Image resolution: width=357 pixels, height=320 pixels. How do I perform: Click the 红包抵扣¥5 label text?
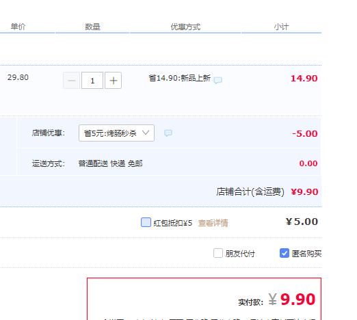click(x=173, y=223)
